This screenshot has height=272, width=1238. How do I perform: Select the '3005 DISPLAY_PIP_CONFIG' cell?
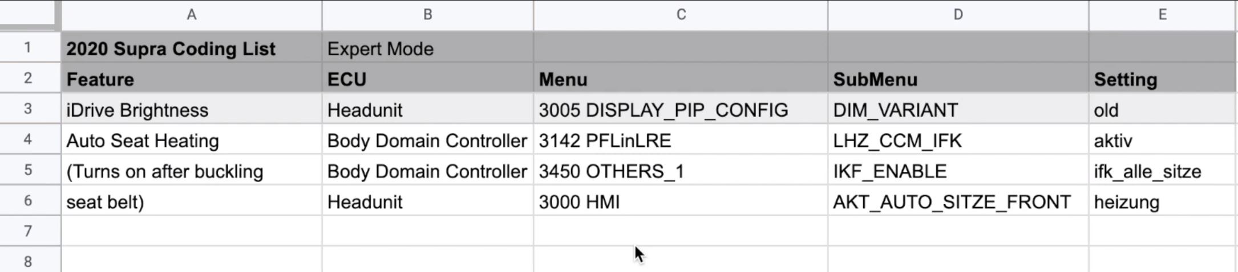pyautogui.click(x=681, y=109)
